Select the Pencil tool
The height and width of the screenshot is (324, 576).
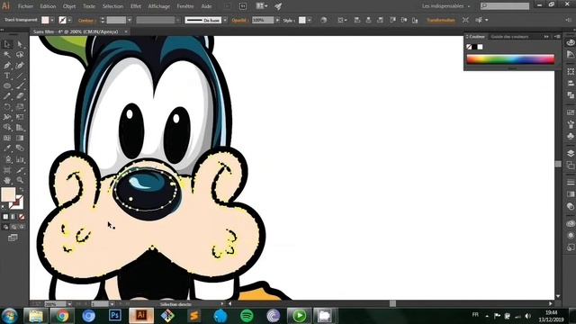(x=7, y=96)
